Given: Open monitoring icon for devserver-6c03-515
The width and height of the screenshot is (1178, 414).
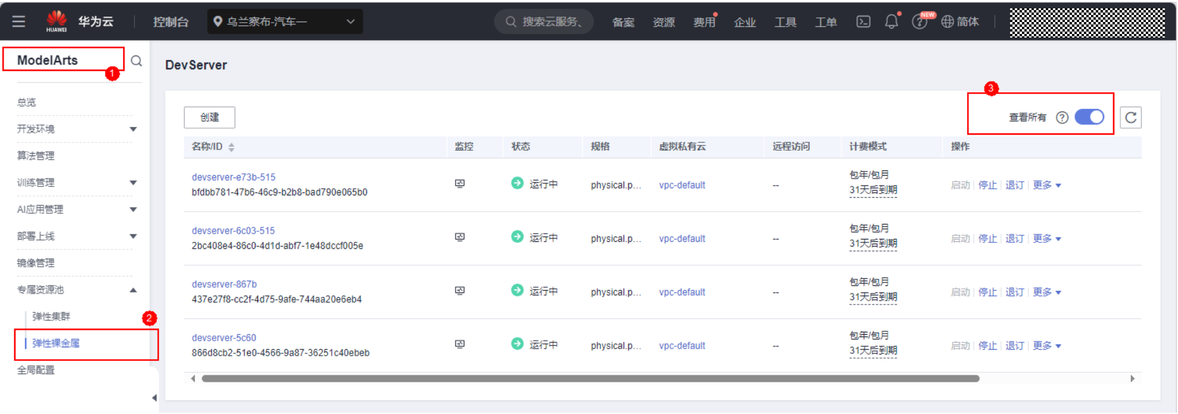Looking at the screenshot, I should click(x=460, y=237).
